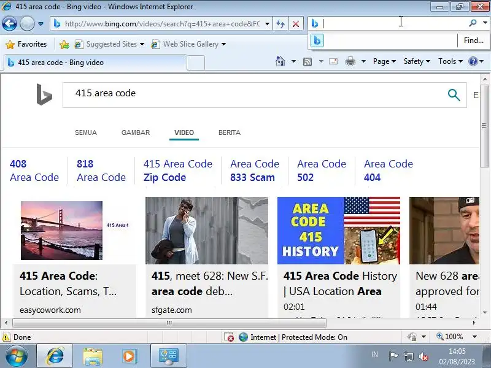This screenshot has height=368, width=491.
Task: Open Windows Explorer from the taskbar
Action: pos(93,356)
